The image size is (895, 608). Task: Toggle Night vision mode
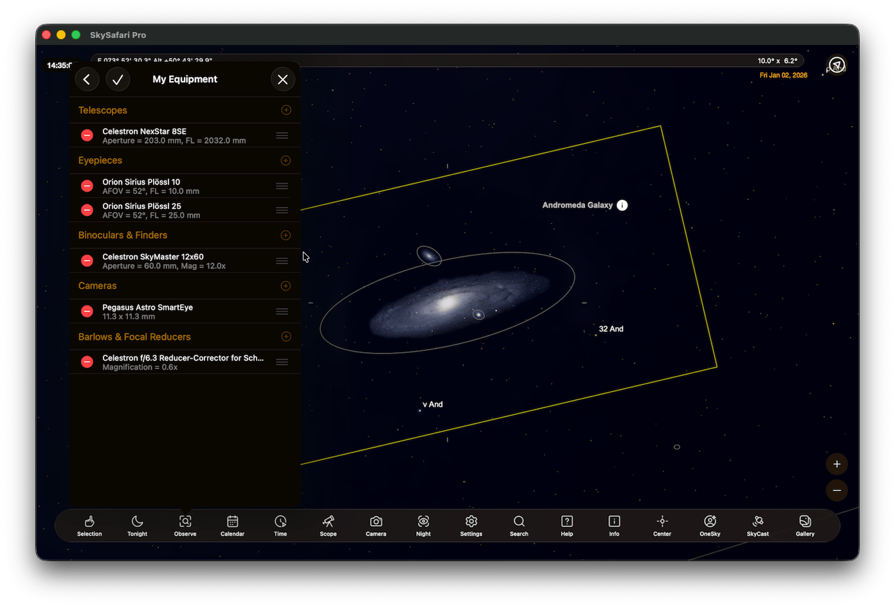click(x=424, y=526)
